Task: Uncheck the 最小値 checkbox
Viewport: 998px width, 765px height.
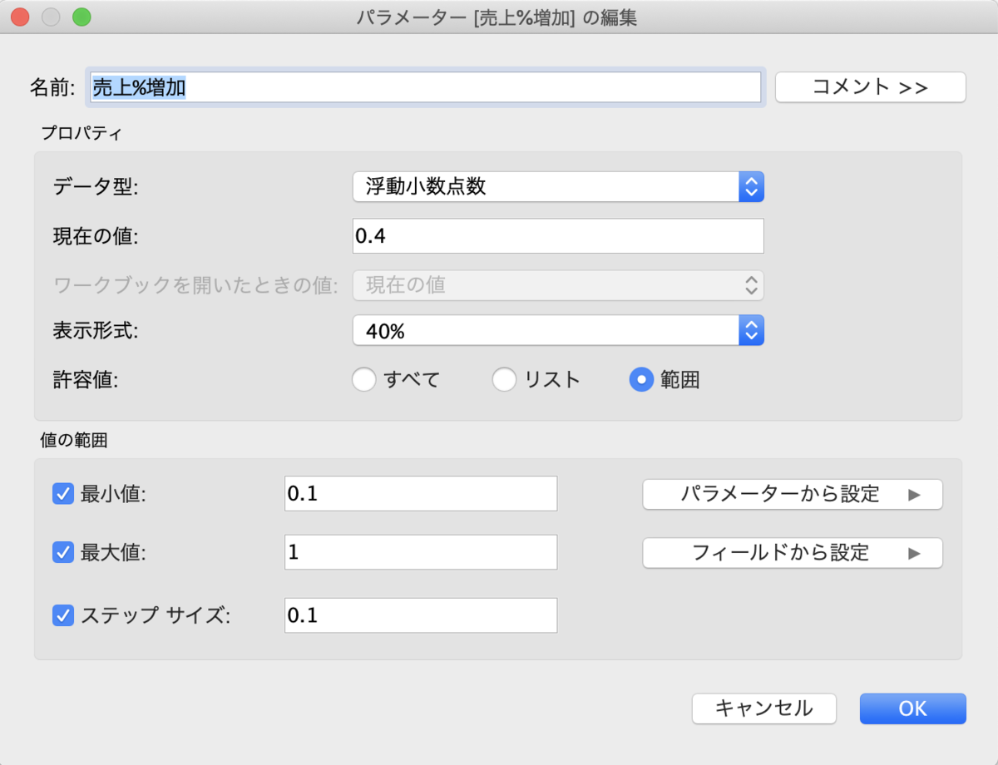Action: [63, 493]
